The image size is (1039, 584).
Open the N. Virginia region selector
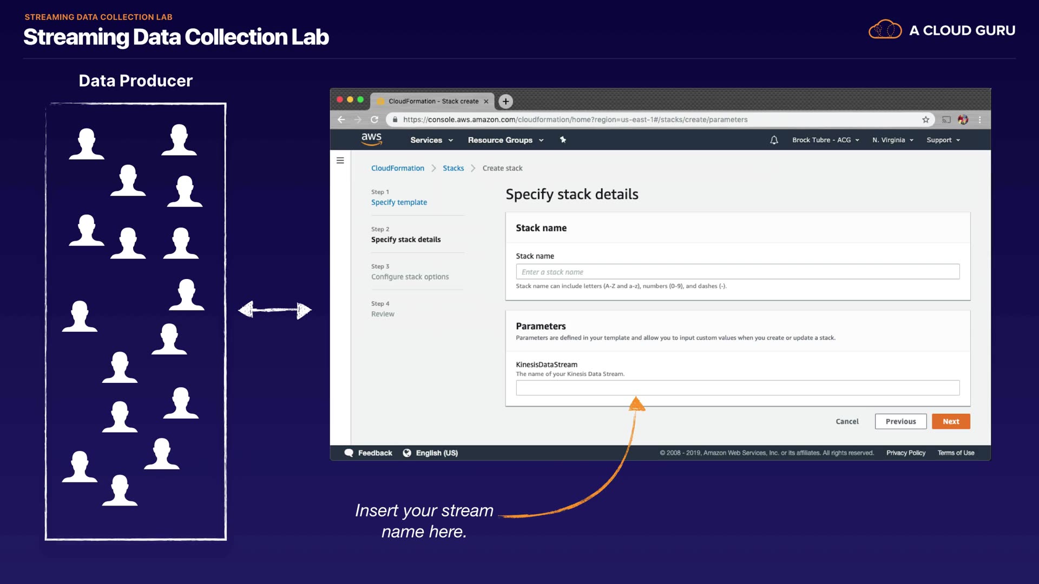pos(892,140)
